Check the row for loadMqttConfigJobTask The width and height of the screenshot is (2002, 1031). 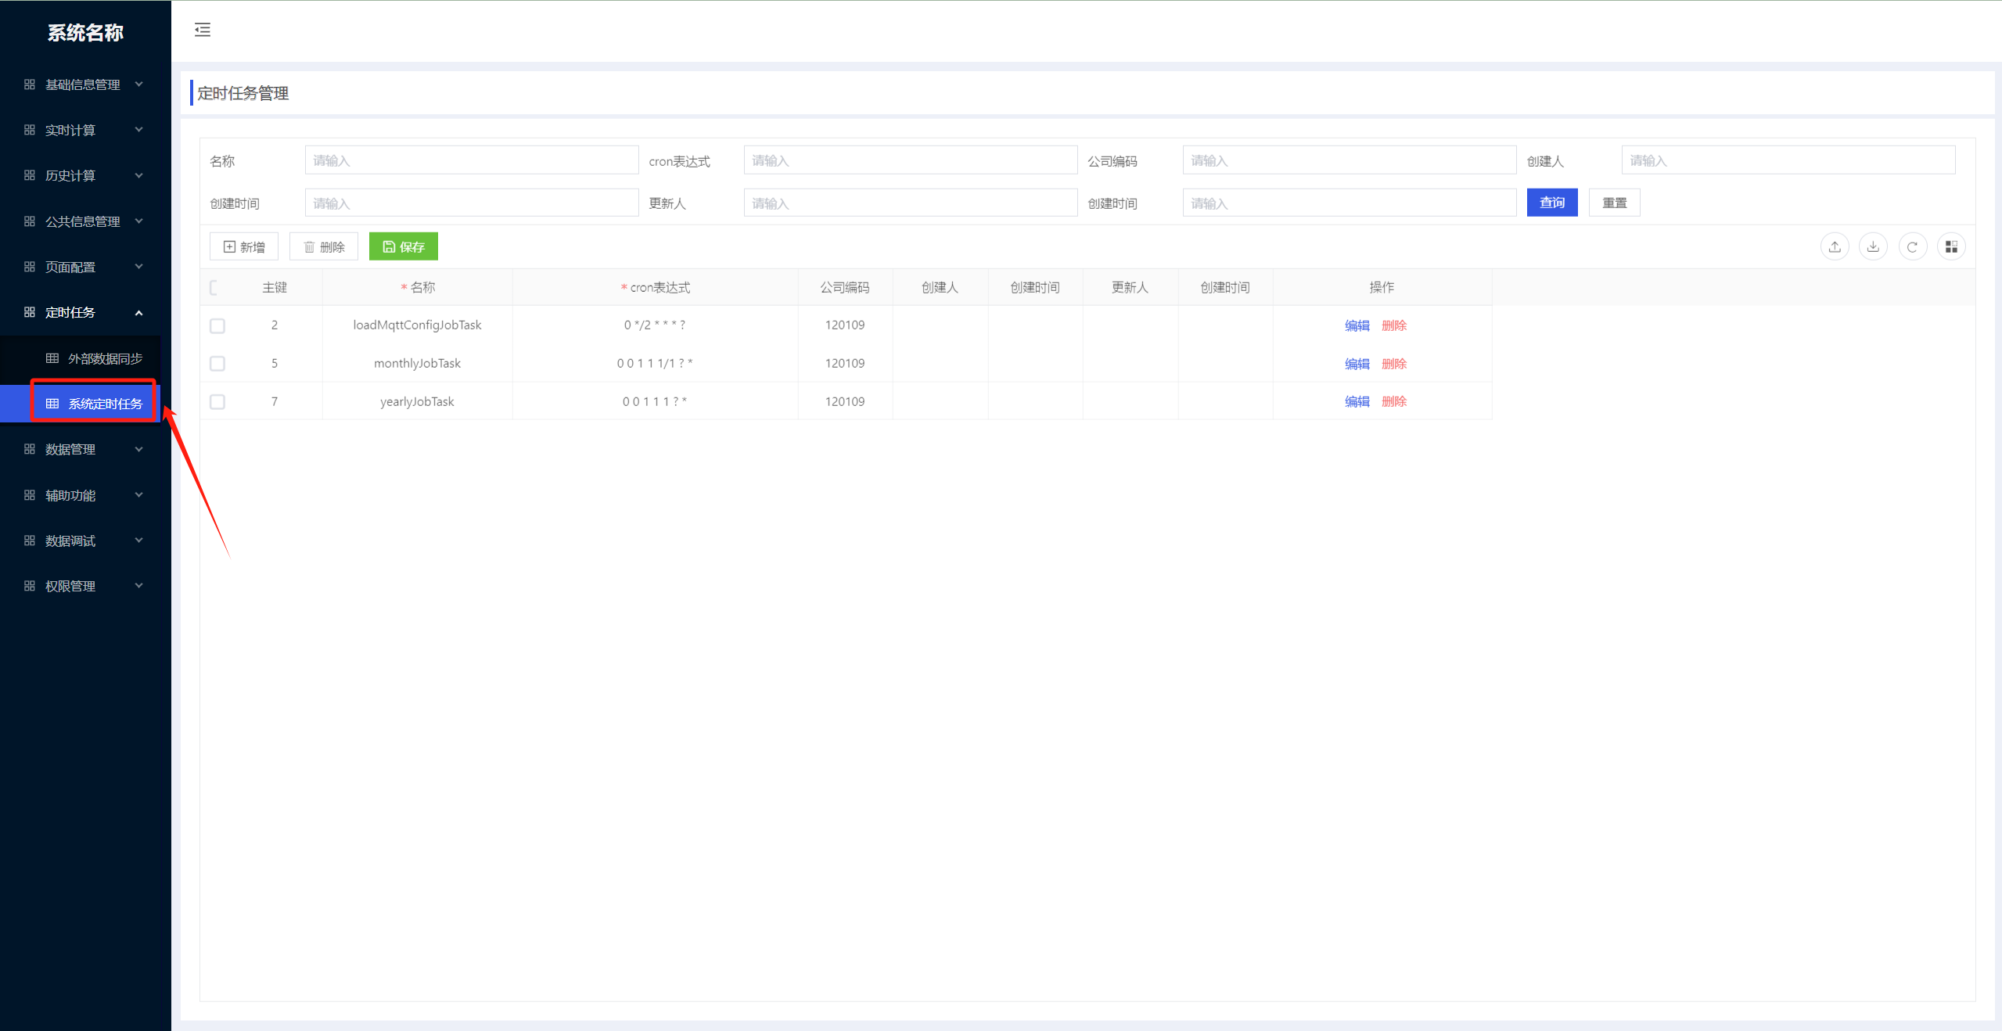click(217, 325)
